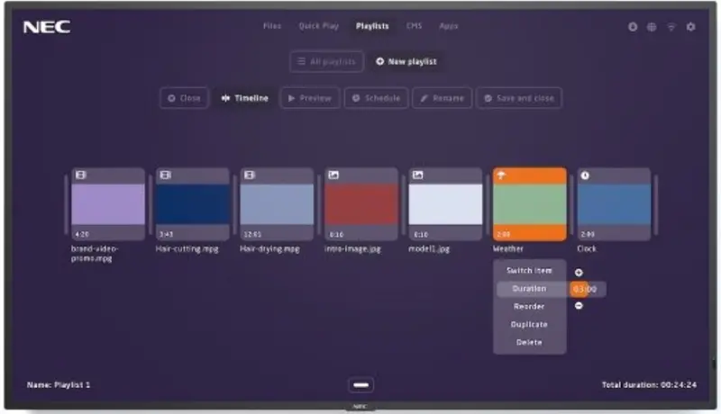
Task: Click the round icon left of globe
Action: click(x=633, y=27)
